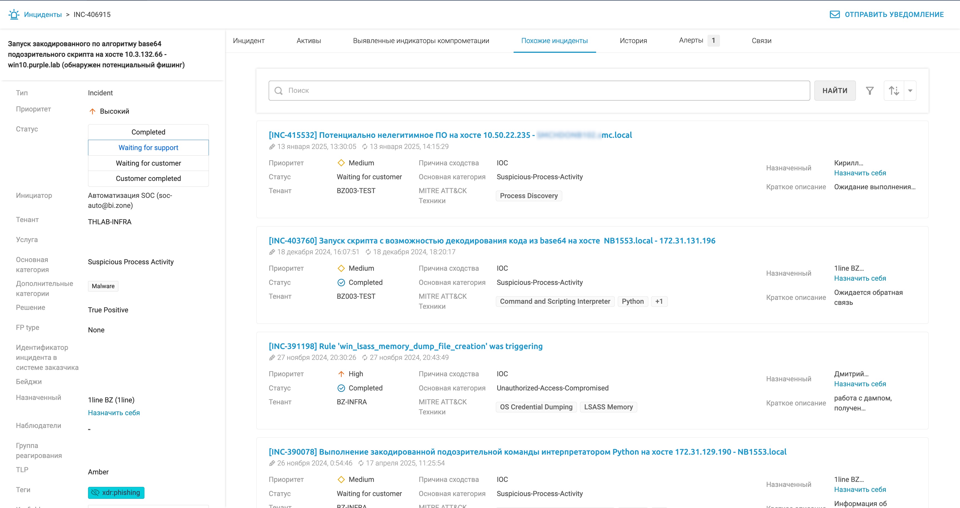960x508 pixels.
Task: Click the incidents alarm icon in breadcrumb
Action: coord(14,14)
